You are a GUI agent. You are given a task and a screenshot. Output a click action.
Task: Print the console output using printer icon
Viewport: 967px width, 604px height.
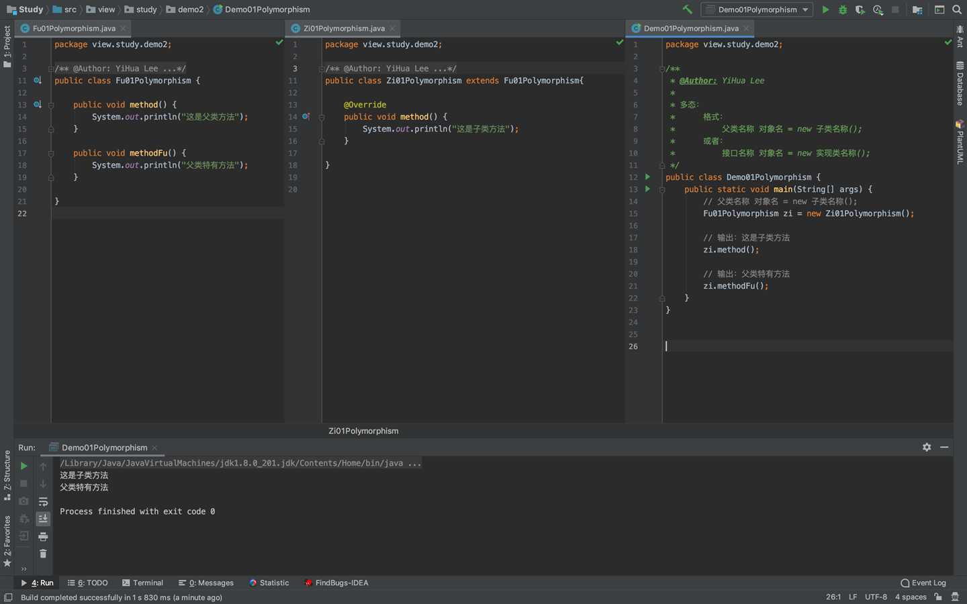click(x=43, y=536)
